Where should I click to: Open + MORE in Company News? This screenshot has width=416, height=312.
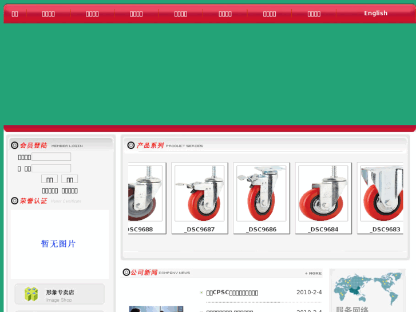(x=313, y=273)
